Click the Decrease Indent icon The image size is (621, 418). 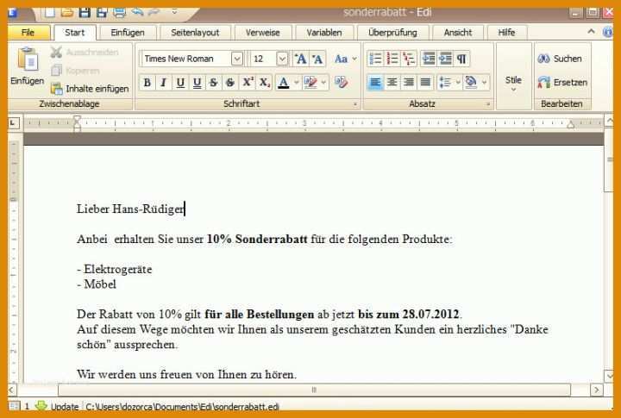click(x=428, y=59)
